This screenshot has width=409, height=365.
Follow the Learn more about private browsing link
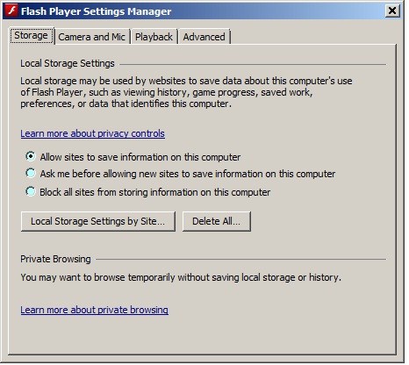point(94,310)
